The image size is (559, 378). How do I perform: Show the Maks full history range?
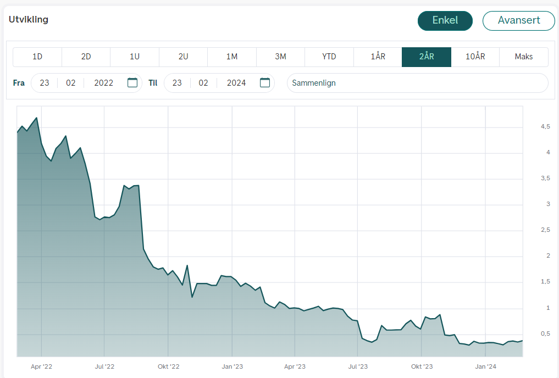tap(524, 57)
